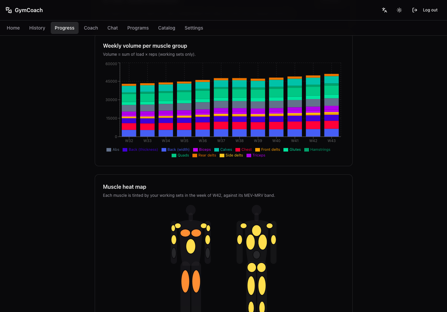Select the W38 bar in volume chart

pos(239,107)
